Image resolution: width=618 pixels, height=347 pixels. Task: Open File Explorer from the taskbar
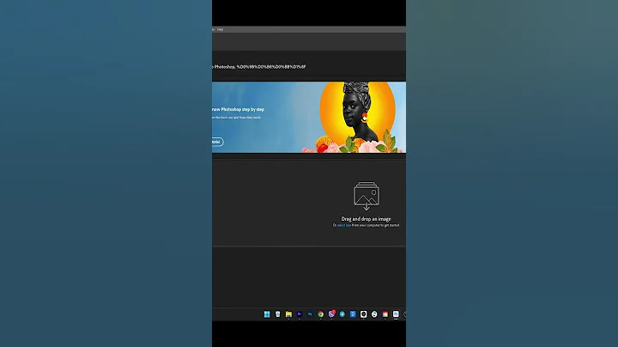(288, 314)
